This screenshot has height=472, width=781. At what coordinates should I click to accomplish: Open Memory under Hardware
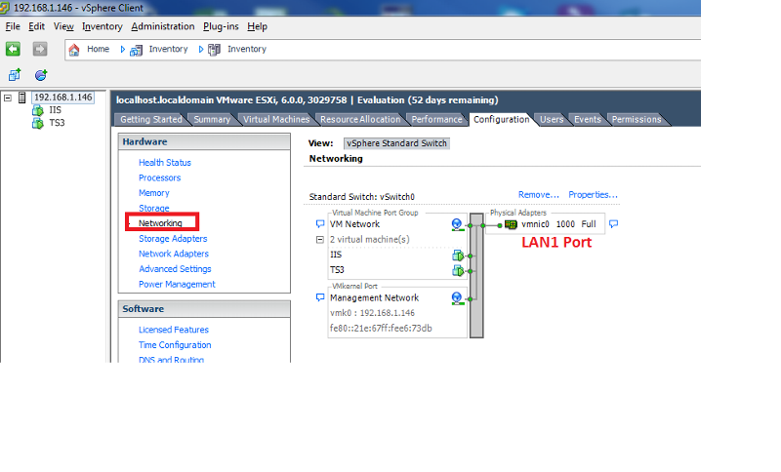click(154, 193)
